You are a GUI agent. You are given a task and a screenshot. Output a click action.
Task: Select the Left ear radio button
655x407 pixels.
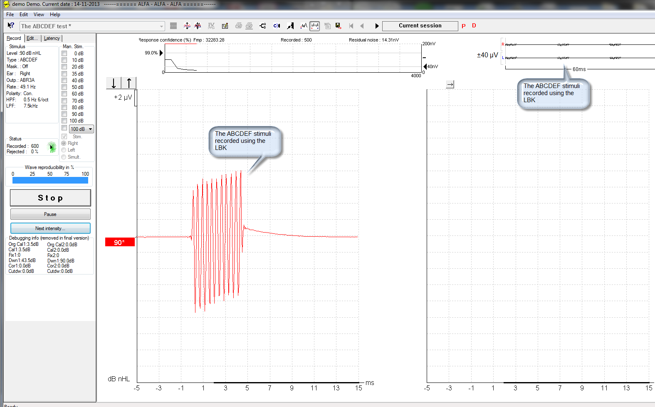(64, 150)
